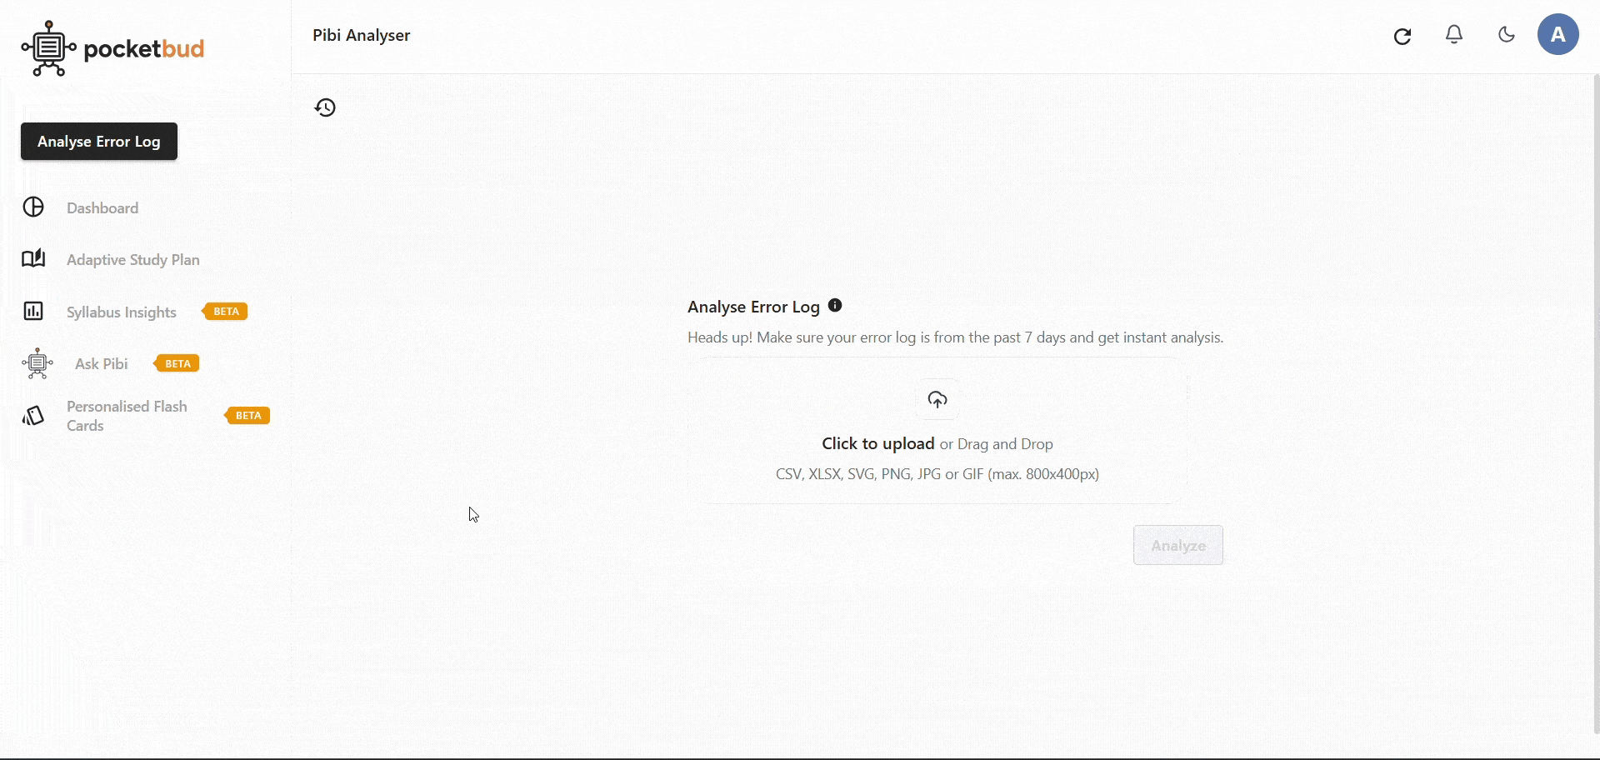Viewport: 1600px width, 760px height.
Task: Go to Adaptive Study Plan
Action: click(x=133, y=260)
